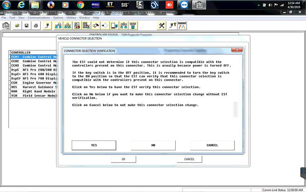
Task: Click CANCEL in Vehicle Connector Selection window
Action: tap(189, 159)
